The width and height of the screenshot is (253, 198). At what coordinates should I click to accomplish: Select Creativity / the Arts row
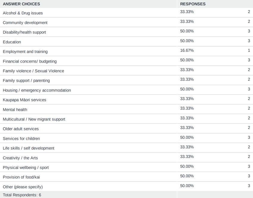(127, 157)
